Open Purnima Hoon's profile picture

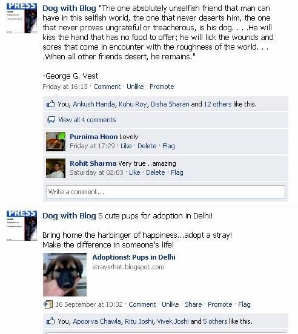[56, 142]
